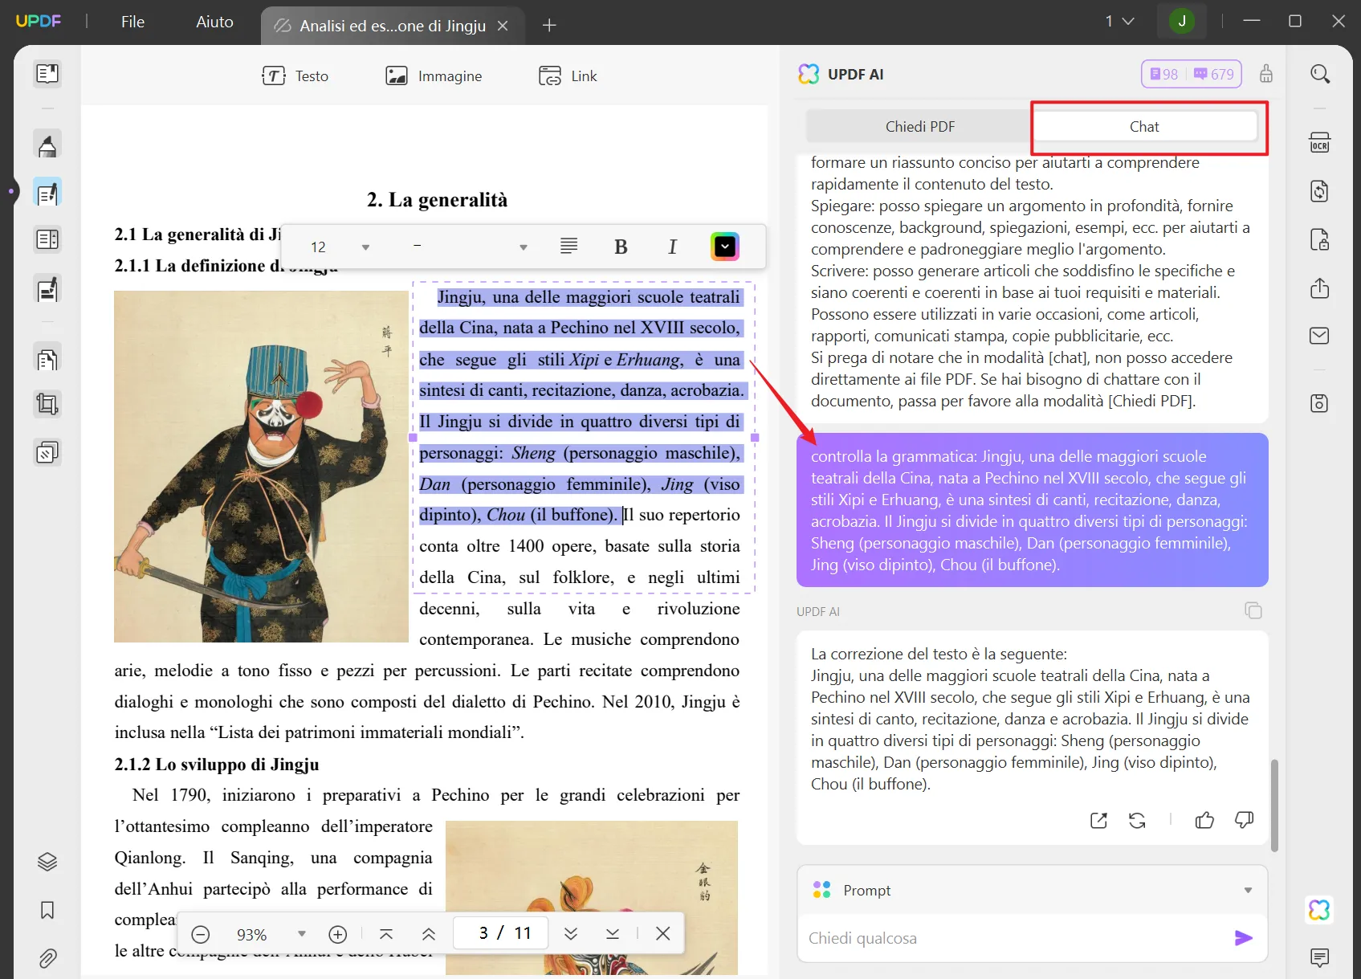Select the Analisi ed es...one di Jingju document tab
The width and height of the screenshot is (1361, 979).
pos(393,26)
